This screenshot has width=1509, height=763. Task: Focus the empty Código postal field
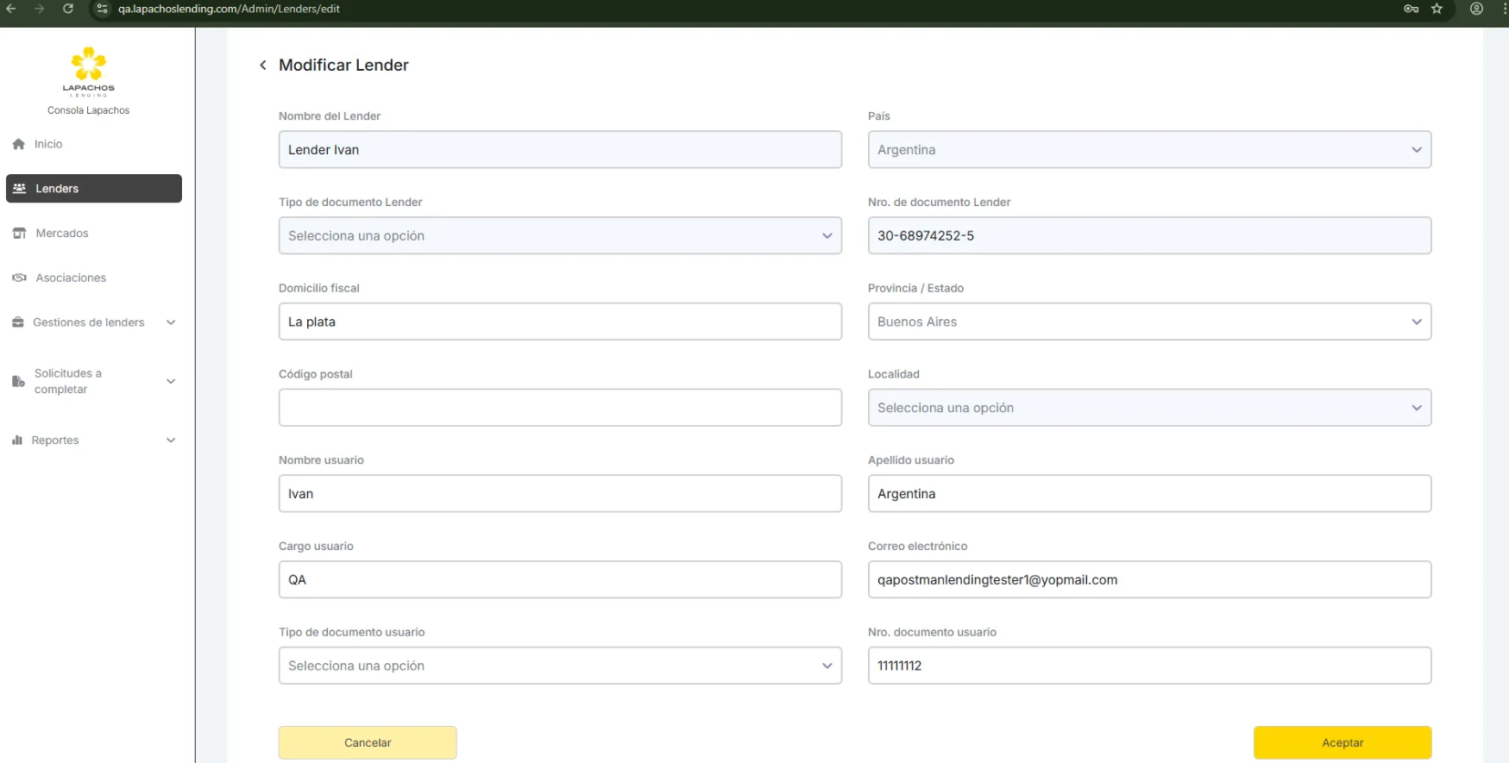pos(559,408)
